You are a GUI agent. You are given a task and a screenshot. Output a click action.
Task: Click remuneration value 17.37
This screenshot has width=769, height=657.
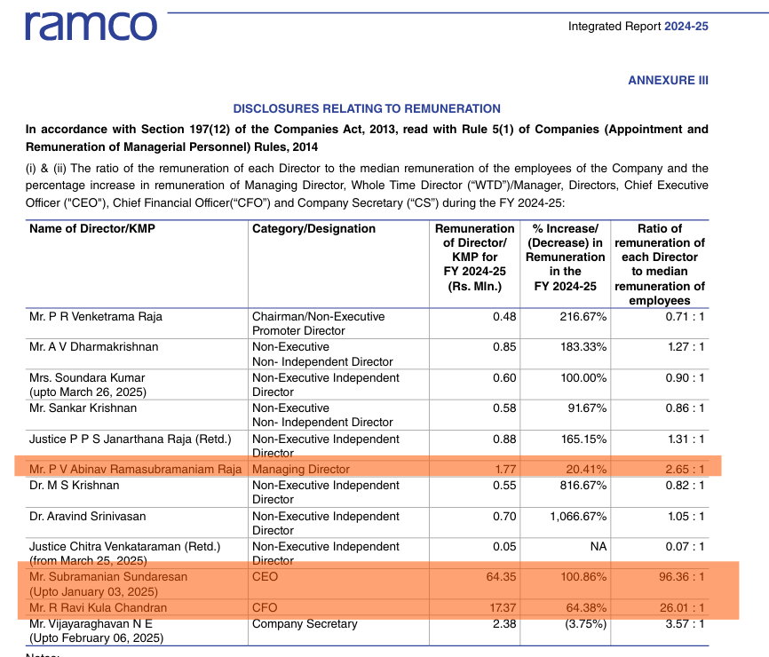tap(503, 608)
